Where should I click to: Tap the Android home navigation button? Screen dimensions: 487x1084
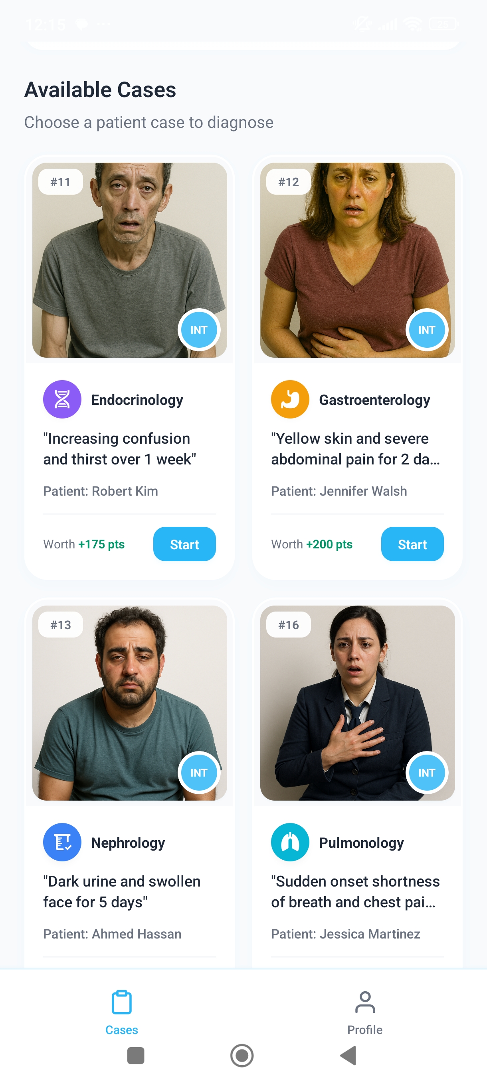pos(242,1055)
